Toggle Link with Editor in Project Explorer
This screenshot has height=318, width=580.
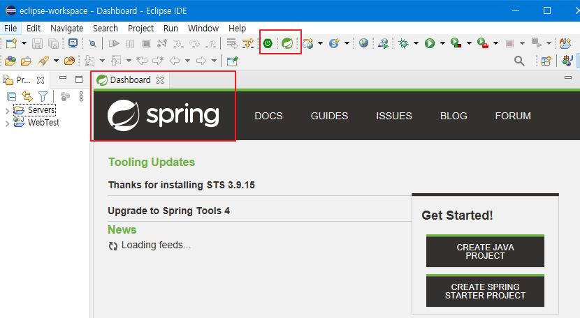(27, 97)
